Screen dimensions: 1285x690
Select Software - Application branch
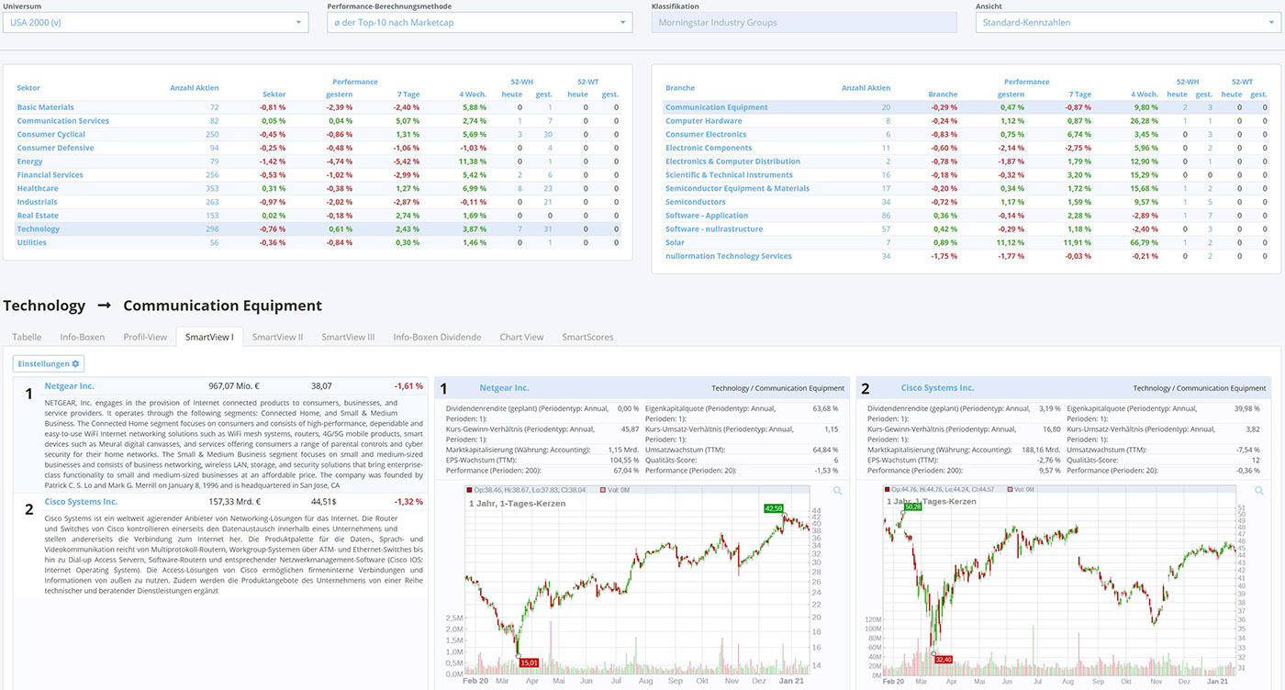[x=708, y=216]
